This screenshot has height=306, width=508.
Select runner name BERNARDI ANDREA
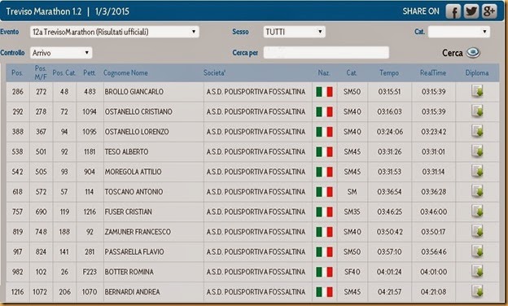click(132, 292)
